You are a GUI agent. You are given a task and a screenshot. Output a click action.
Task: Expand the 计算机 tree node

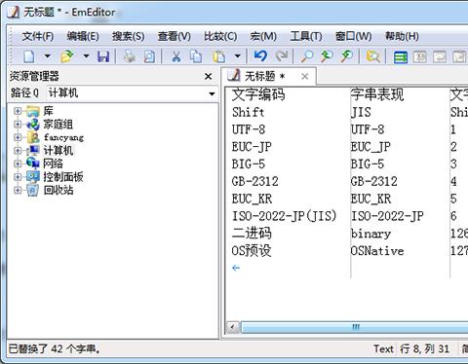tap(18, 151)
